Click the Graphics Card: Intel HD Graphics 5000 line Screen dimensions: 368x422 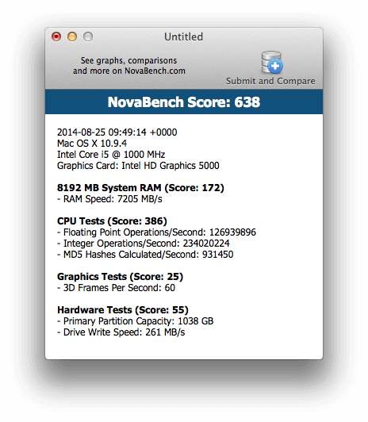coord(138,166)
